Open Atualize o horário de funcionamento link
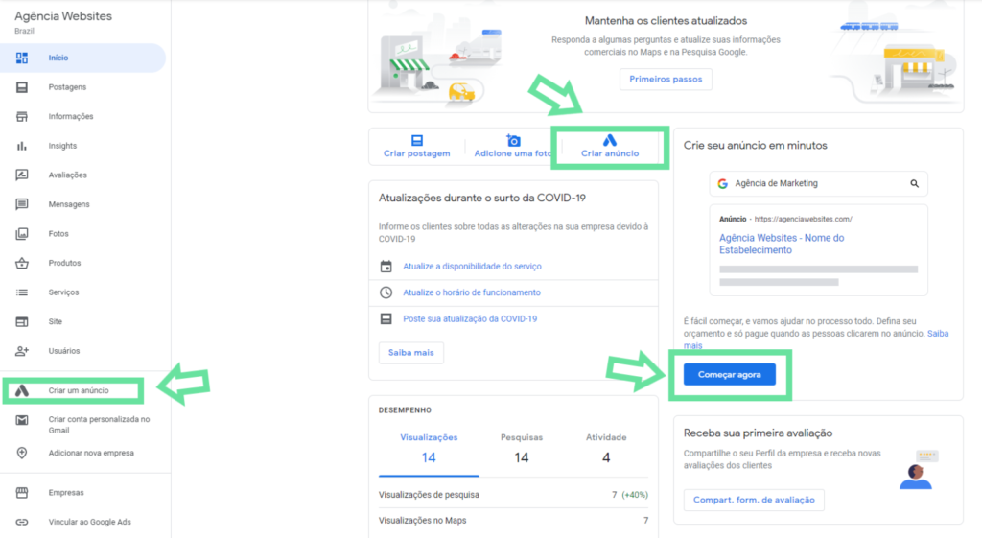The height and width of the screenshot is (538, 982). click(x=472, y=292)
